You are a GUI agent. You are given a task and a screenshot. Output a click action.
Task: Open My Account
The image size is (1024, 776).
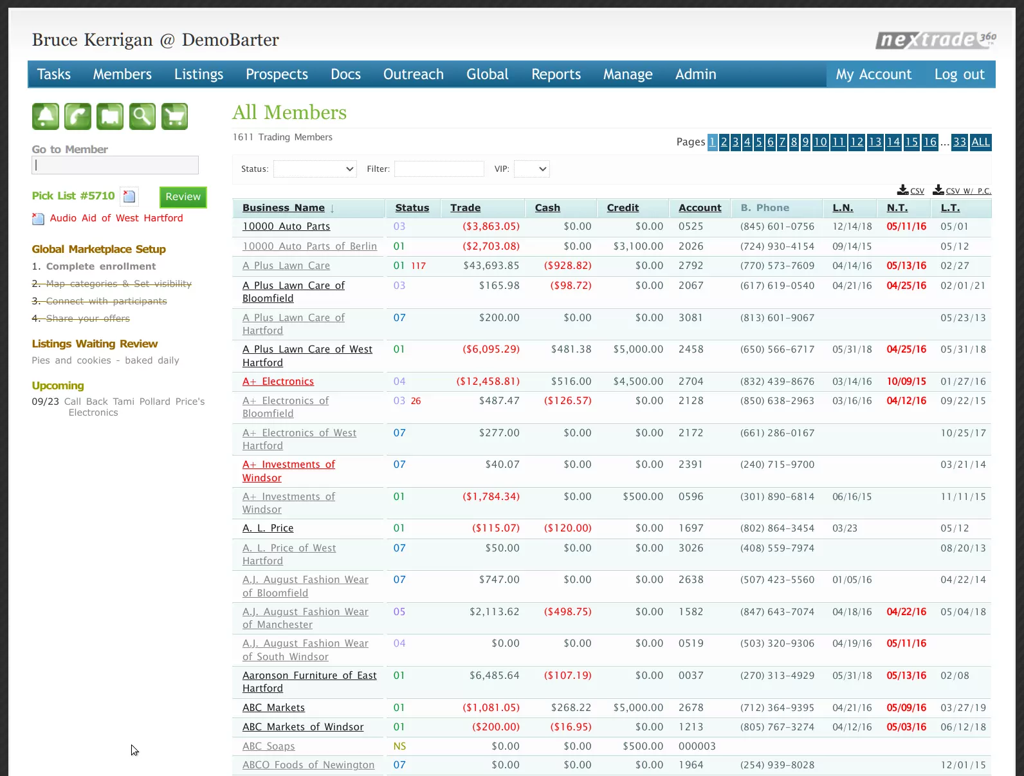coord(873,75)
